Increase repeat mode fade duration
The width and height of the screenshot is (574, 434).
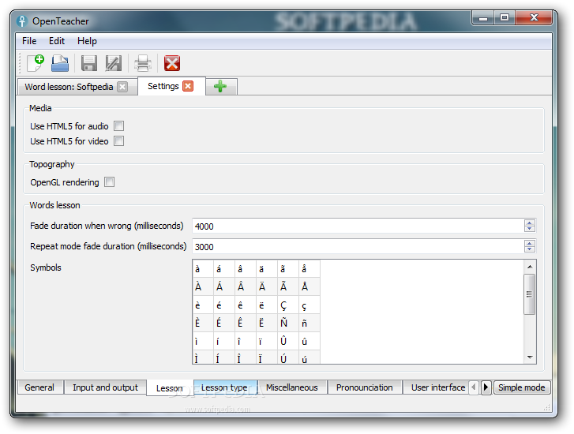[529, 243]
